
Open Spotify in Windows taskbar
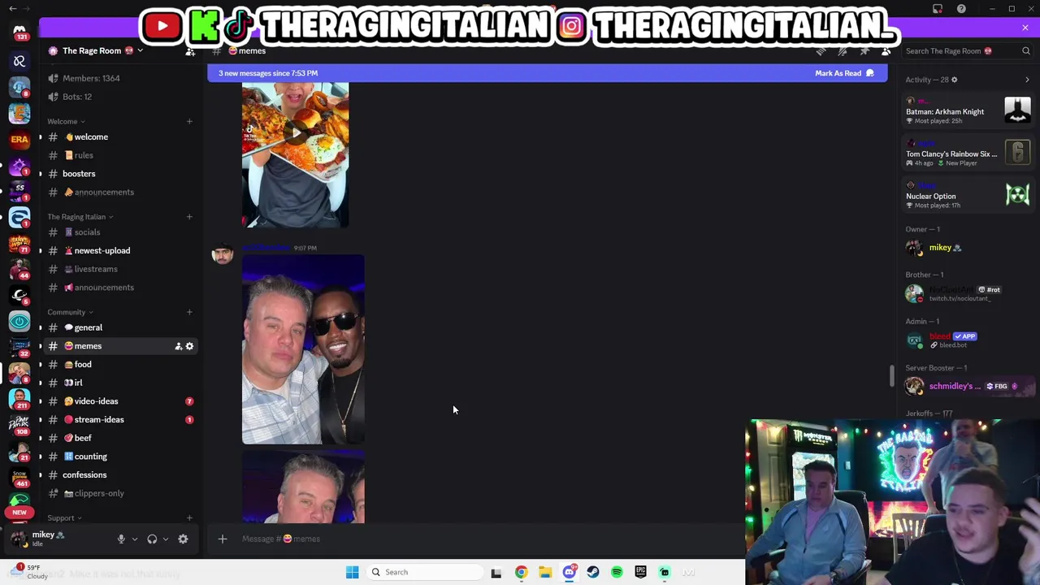617,572
